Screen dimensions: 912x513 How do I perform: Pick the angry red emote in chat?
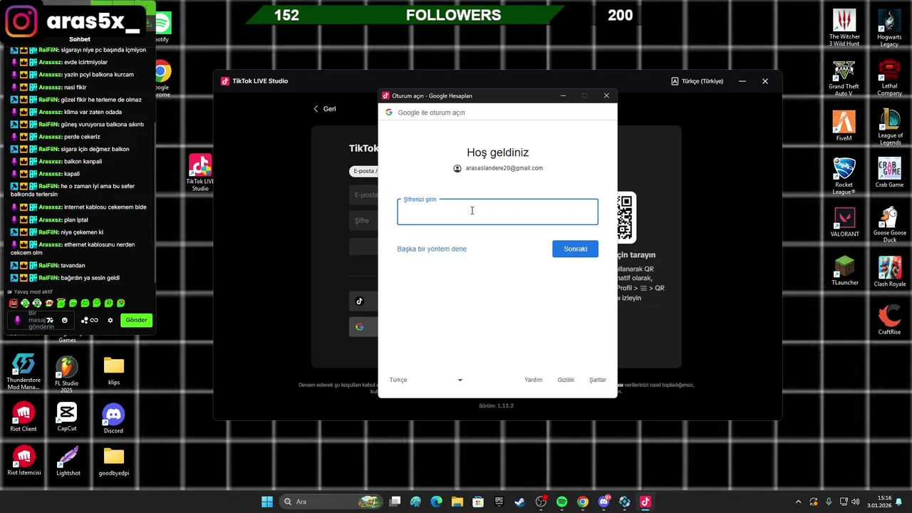[x=13, y=304]
